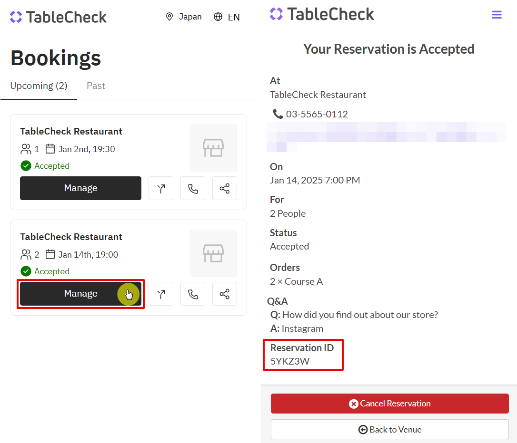Click the TableCheck logo on reservation page
The width and height of the screenshot is (517, 443).
(x=322, y=14)
